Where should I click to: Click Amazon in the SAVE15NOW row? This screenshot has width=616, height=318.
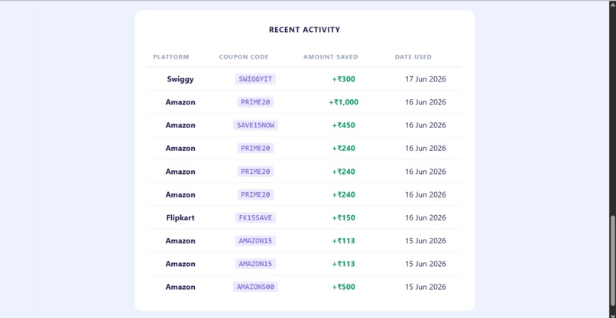[180, 126]
